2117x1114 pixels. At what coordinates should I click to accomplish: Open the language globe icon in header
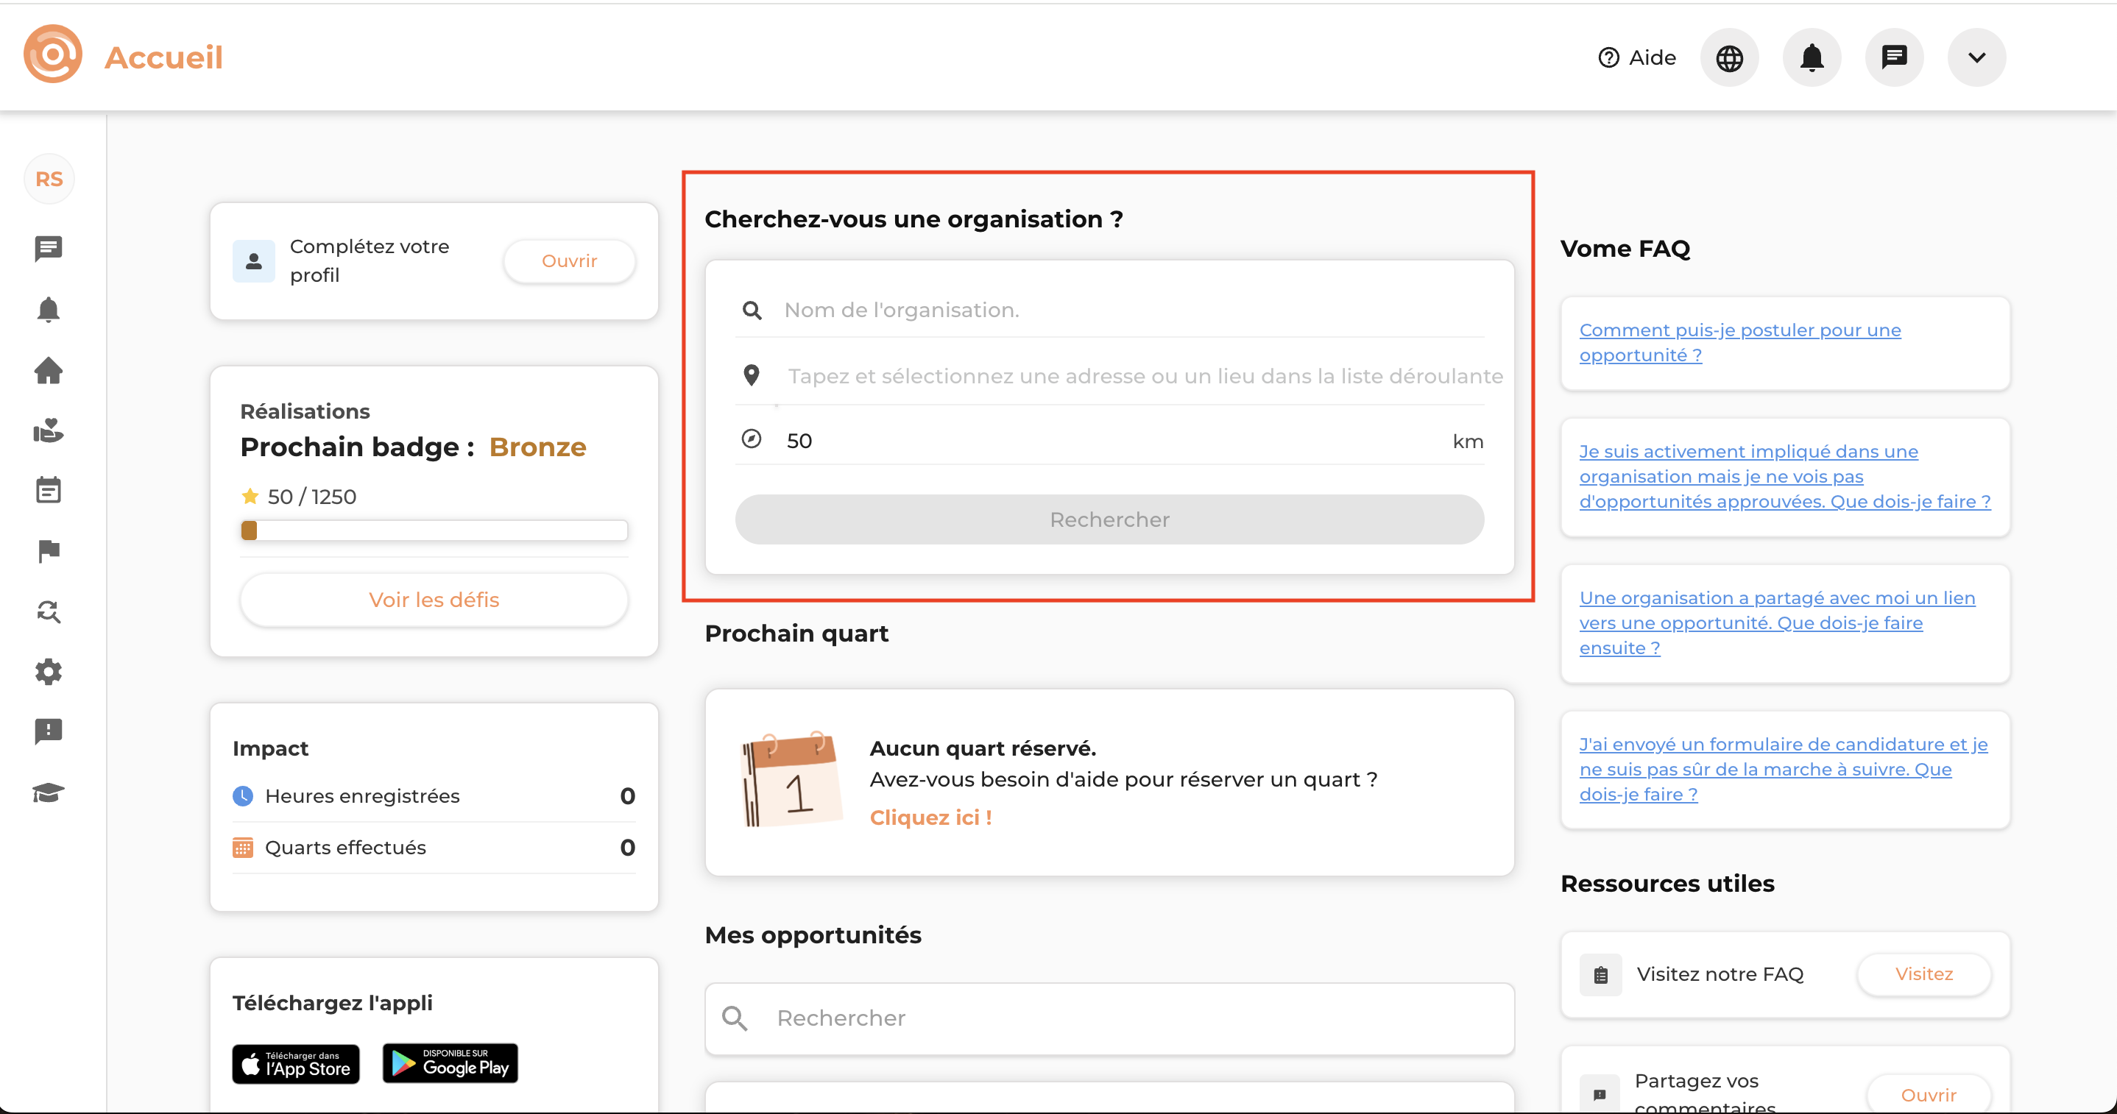[x=1729, y=57]
